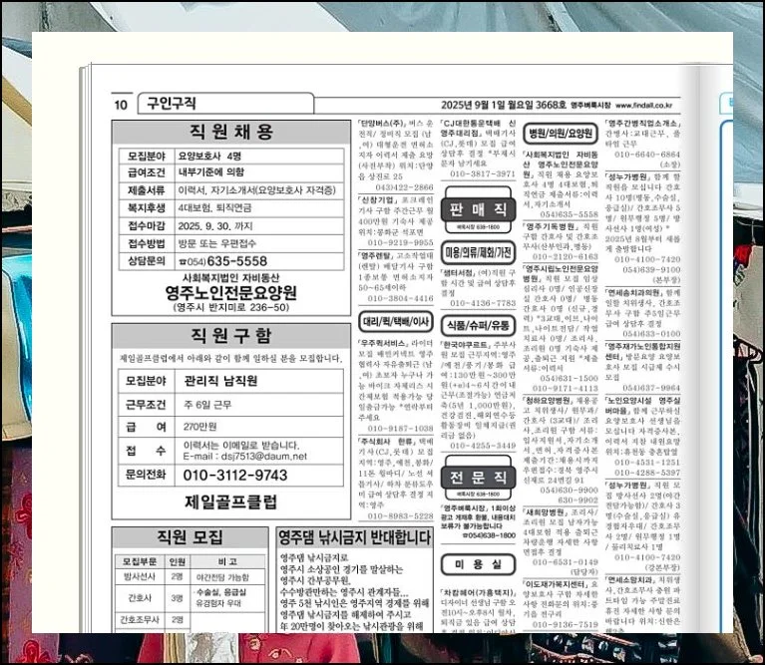This screenshot has height=665, width=765.
Task: Click the 635-5558 consultation phone number
Action: pos(229,261)
